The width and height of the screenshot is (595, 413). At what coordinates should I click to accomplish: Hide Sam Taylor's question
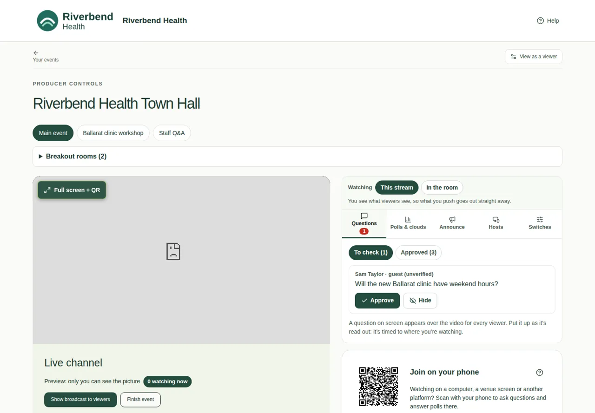point(420,301)
